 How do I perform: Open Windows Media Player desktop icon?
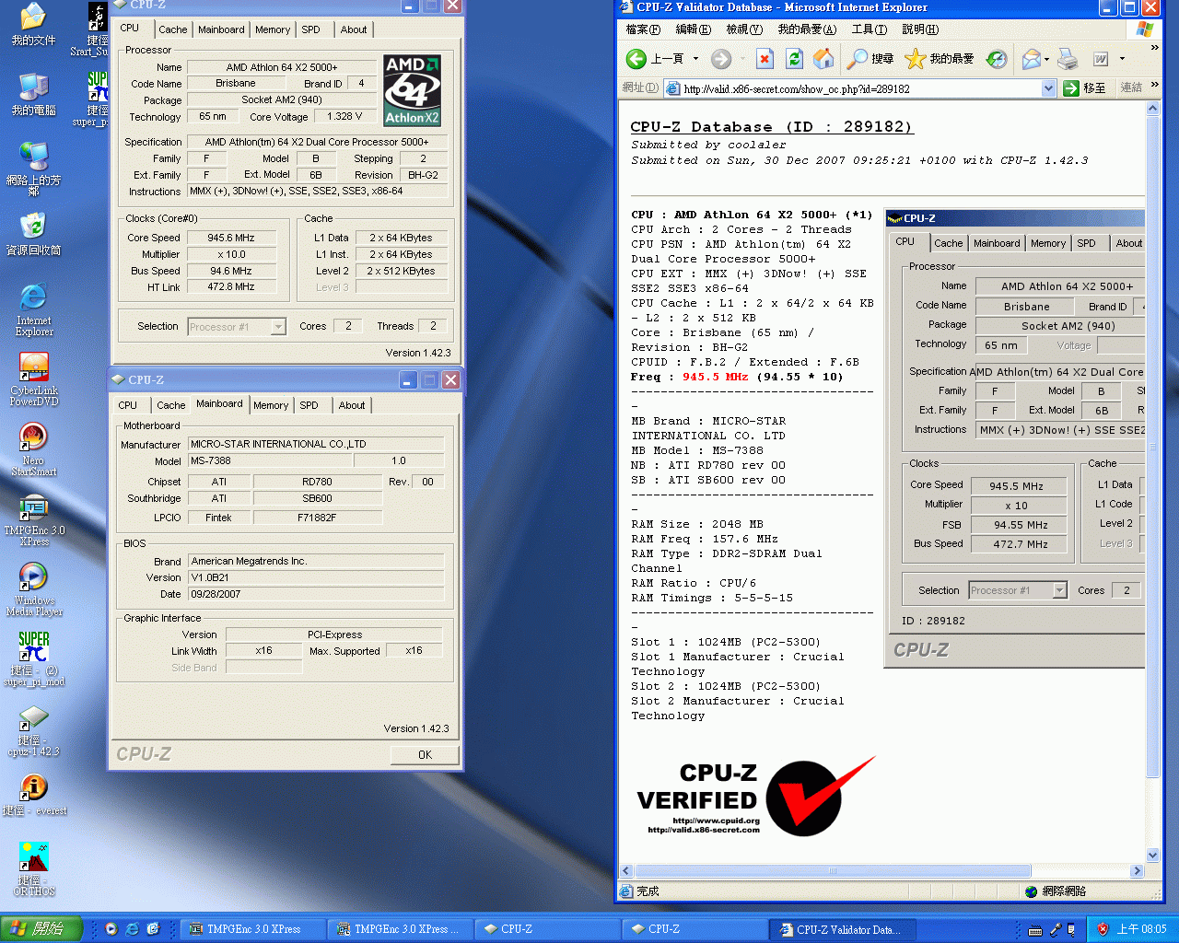point(34,589)
